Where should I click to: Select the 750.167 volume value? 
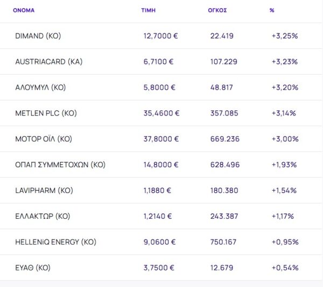click(223, 242)
